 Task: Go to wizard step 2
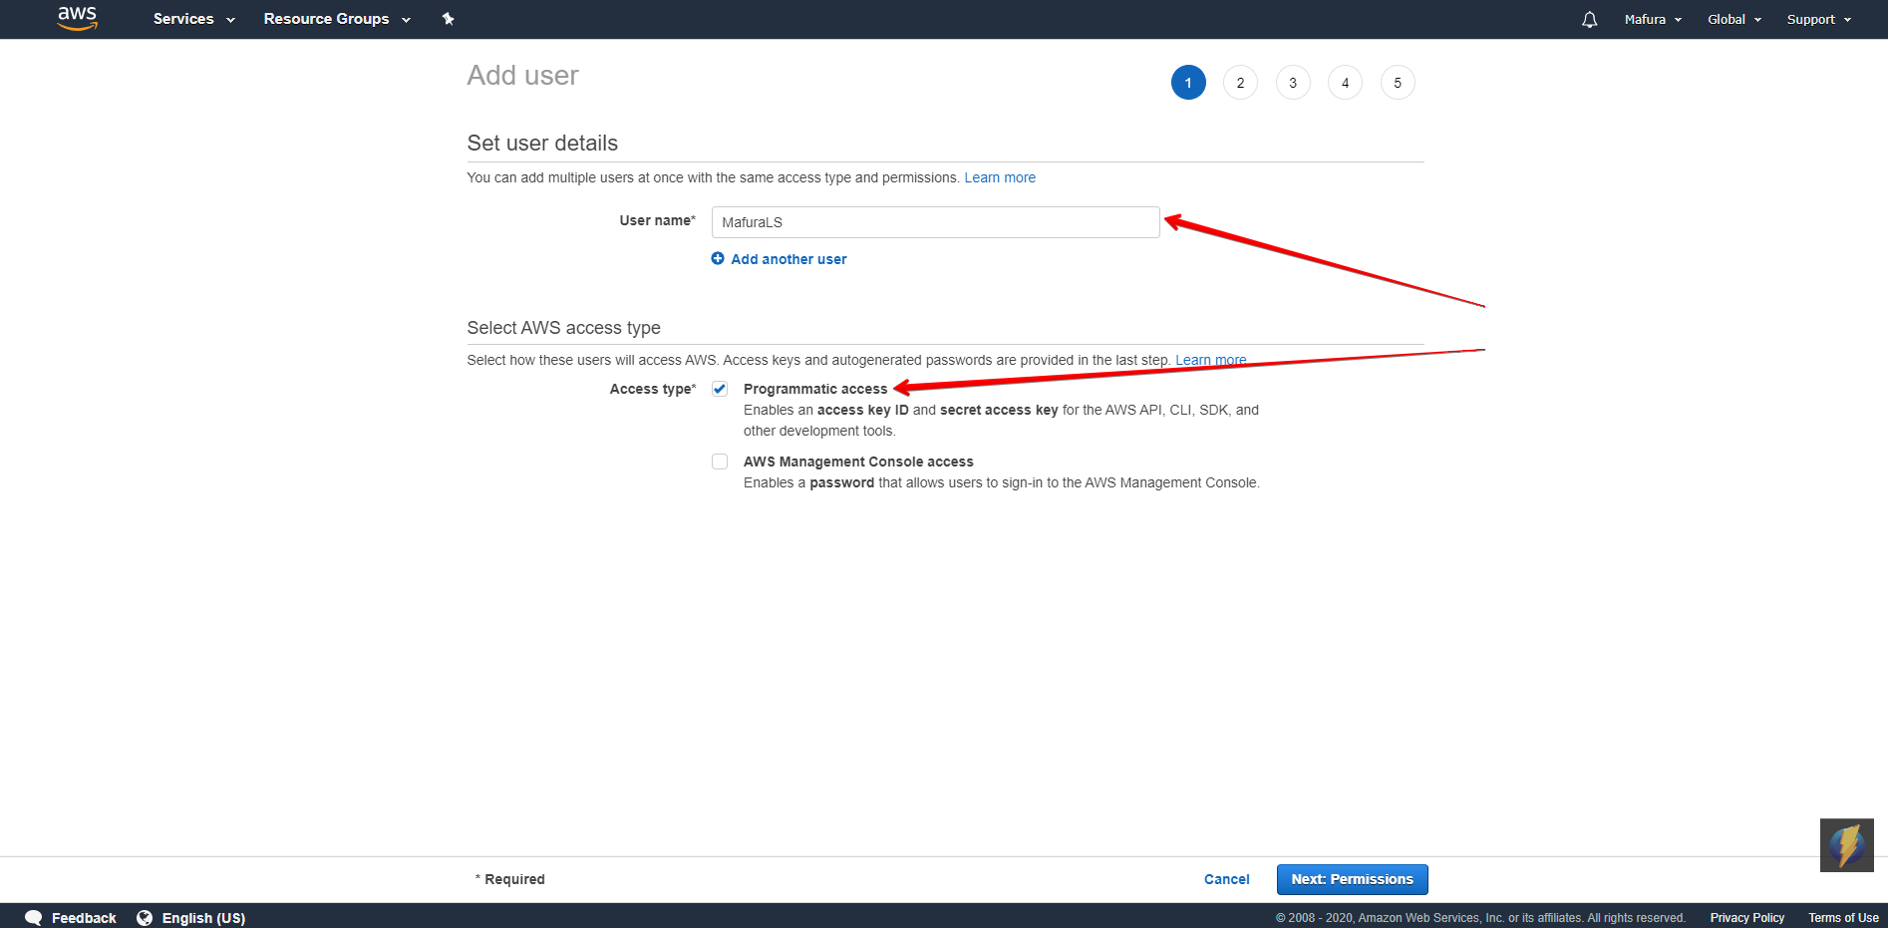pyautogui.click(x=1240, y=83)
